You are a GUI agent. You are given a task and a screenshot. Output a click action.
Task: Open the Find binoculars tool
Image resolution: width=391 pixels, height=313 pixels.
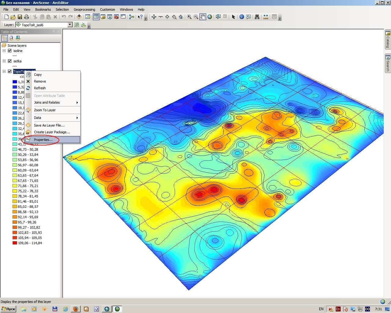(257, 17)
